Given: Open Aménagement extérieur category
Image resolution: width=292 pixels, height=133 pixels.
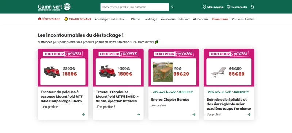Looking at the screenshot, I should pos(111,19).
